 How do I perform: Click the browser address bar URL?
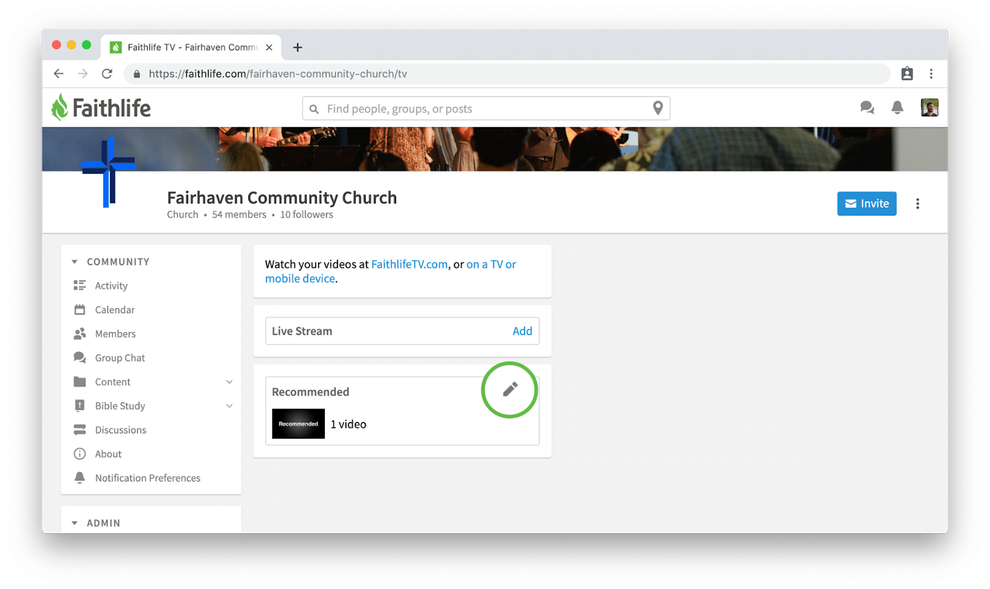(278, 74)
